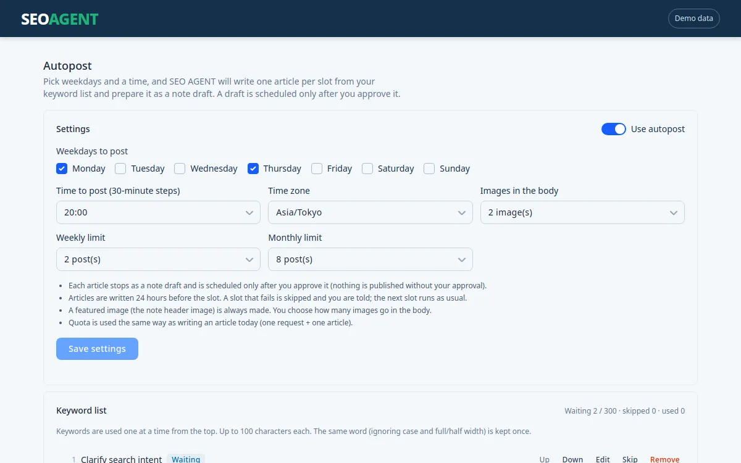Viewport: 741px width, 463px height.
Task: Click the hint beginning 'Keywords are used one at a time'
Action: tap(293, 431)
